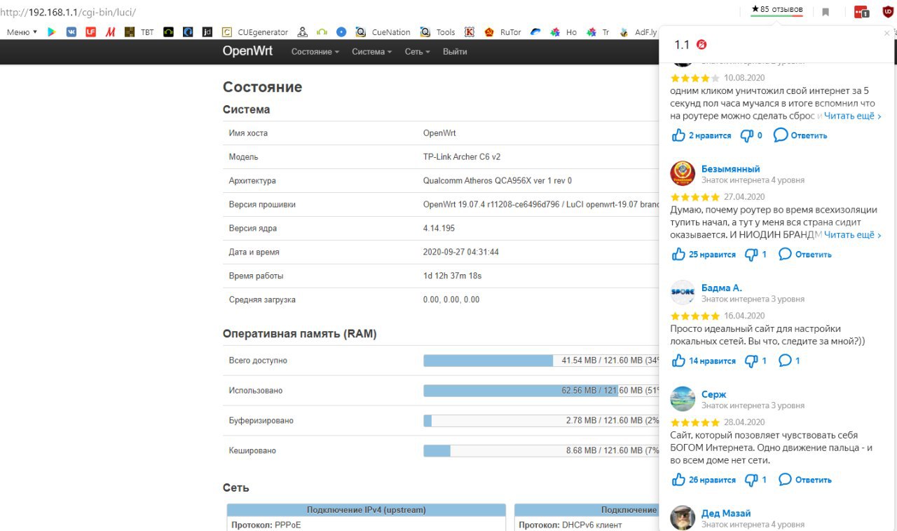This screenshot has width=897, height=531.
Task: Open the Сеть dropdown menu
Action: [x=417, y=52]
